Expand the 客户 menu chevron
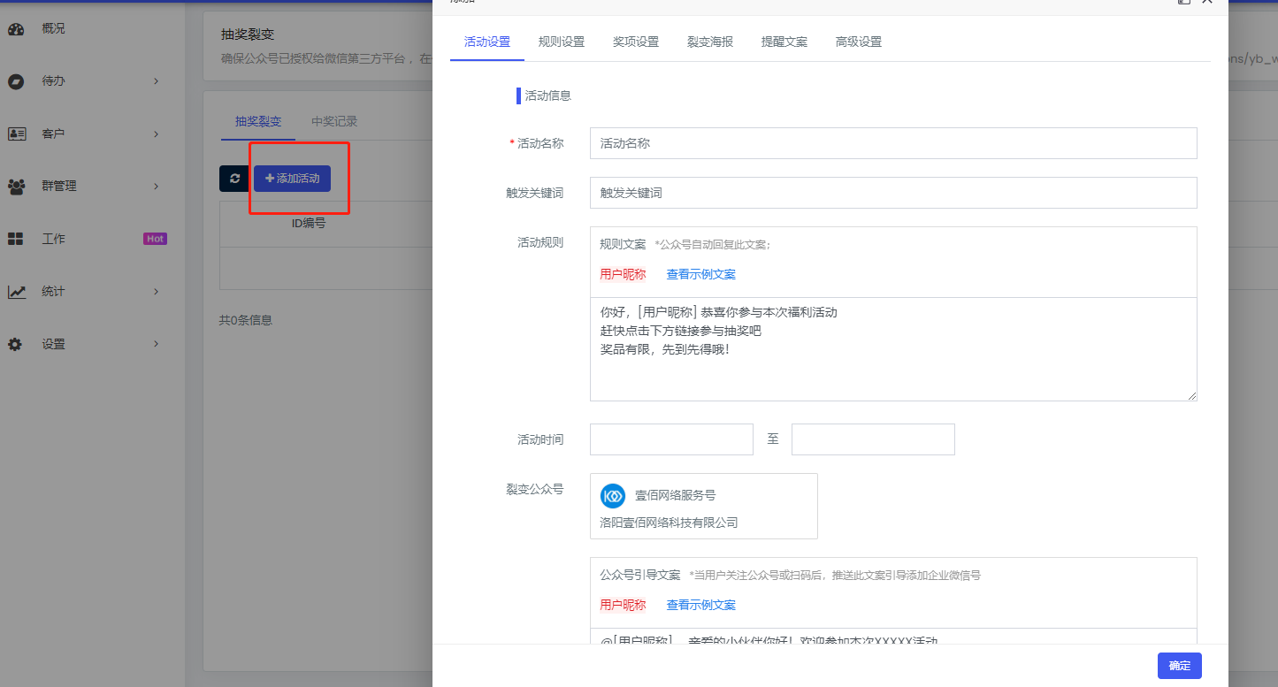 pos(157,134)
